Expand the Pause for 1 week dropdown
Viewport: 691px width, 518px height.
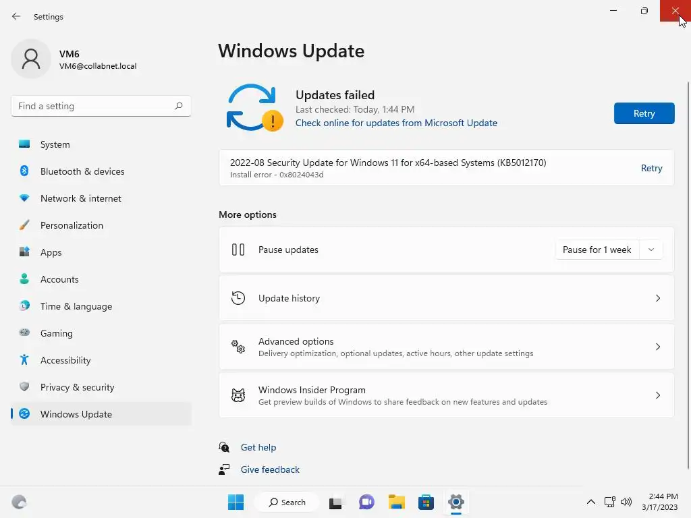tap(651, 250)
